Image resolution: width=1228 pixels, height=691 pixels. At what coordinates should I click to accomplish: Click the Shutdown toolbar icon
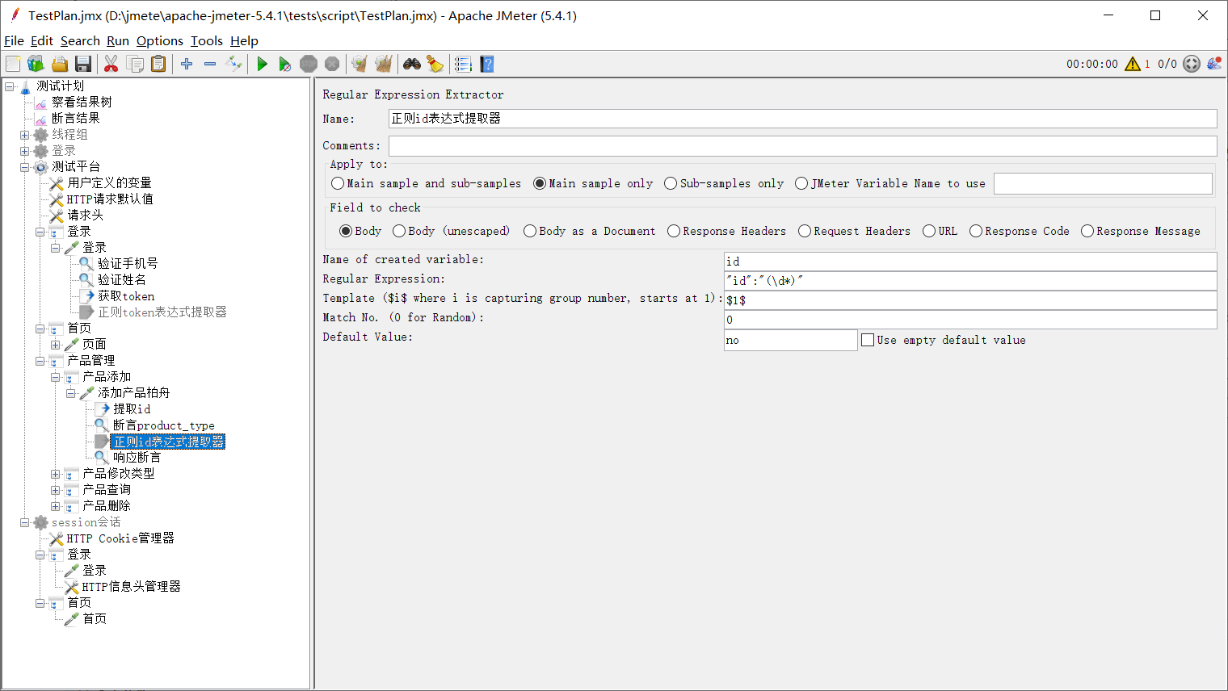(332, 64)
